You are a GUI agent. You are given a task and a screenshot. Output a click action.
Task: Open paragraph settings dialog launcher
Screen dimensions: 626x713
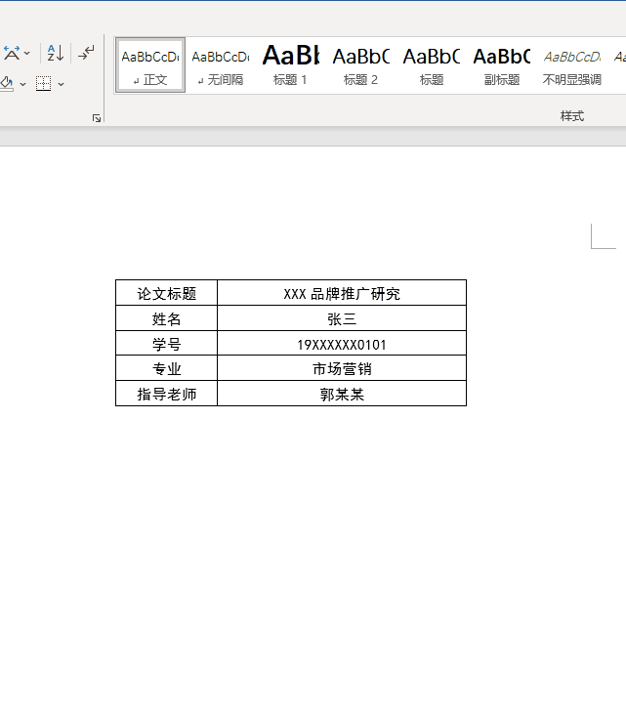(97, 118)
